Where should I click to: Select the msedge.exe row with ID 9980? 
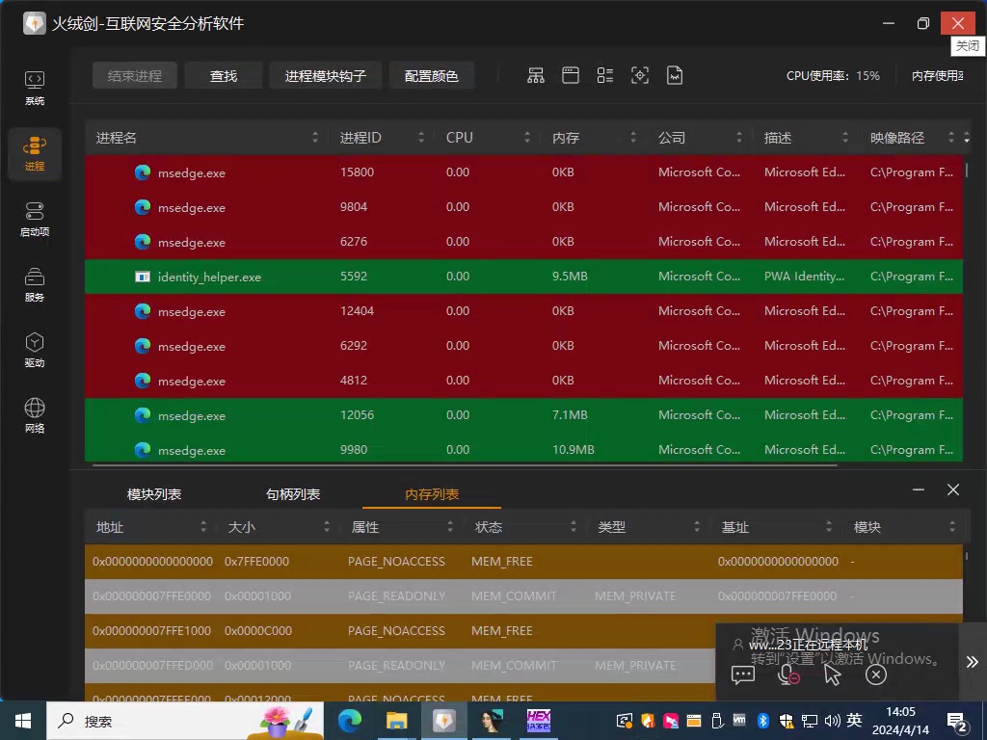tap(523, 449)
